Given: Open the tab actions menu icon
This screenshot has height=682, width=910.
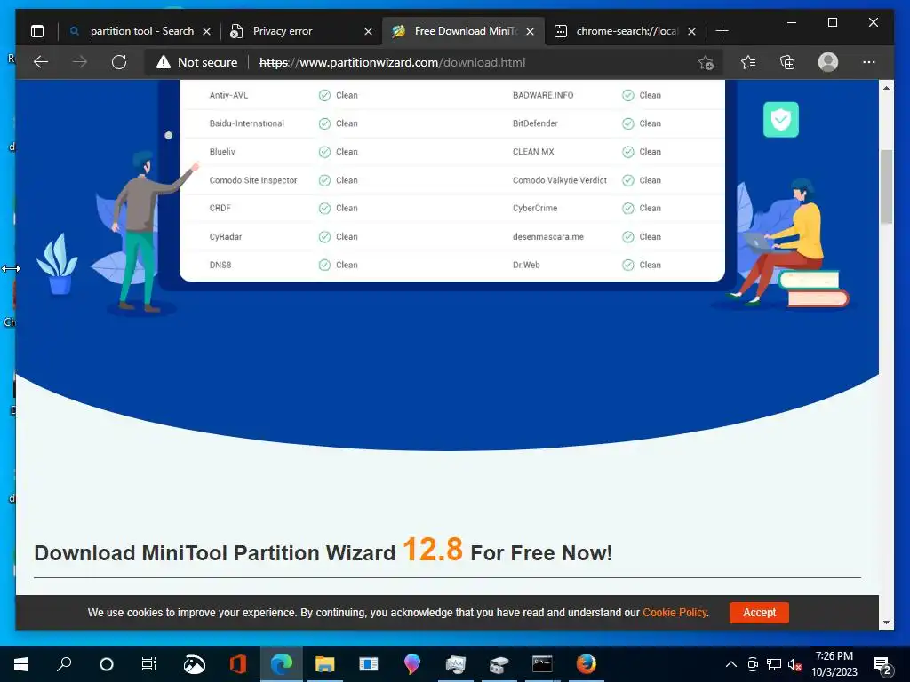Looking at the screenshot, I should pyautogui.click(x=37, y=31).
